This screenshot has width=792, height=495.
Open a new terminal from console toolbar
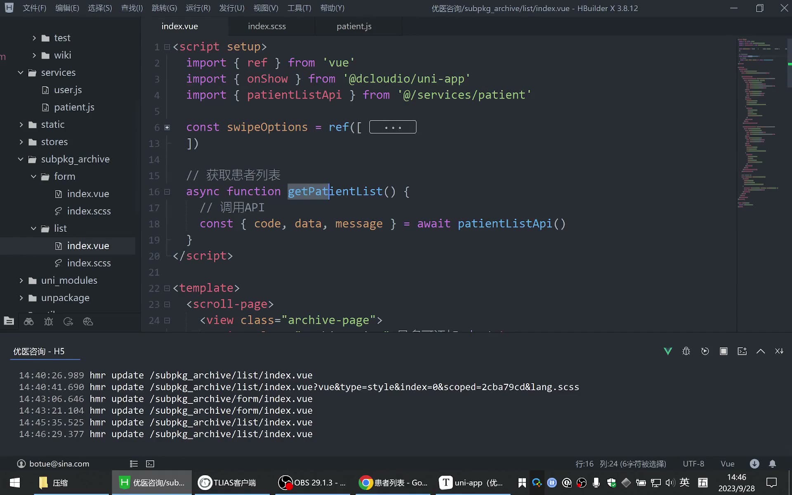point(742,351)
